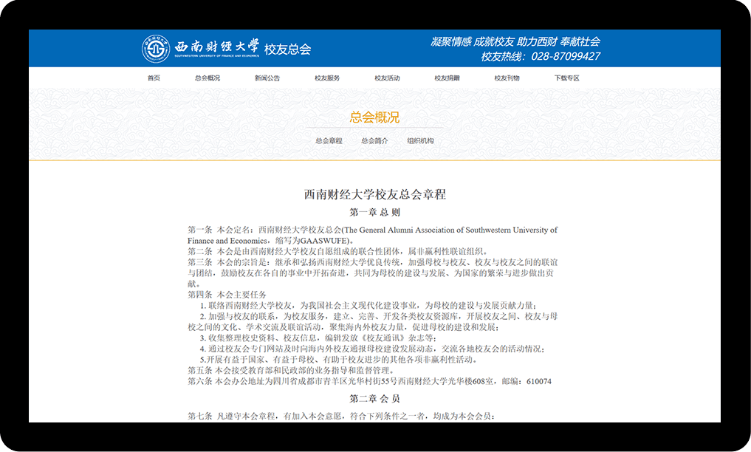This screenshot has height=452, width=751.
Task: Click the 第二章 会员 chapter heading
Action: click(375, 399)
